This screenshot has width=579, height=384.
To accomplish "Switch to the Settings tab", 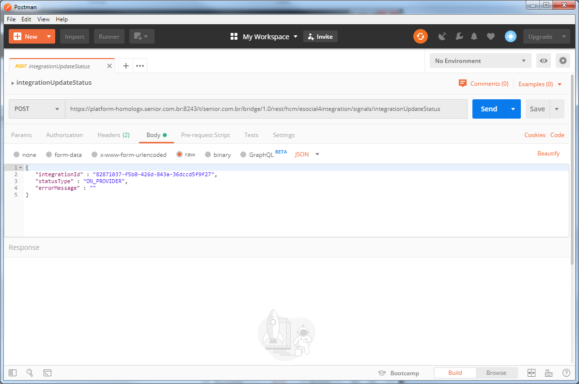I will 283,135.
